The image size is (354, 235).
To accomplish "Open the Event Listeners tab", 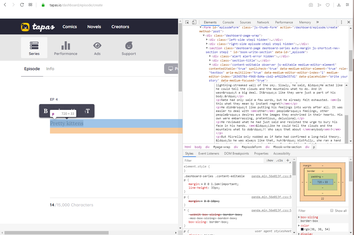I will [x=209, y=154].
